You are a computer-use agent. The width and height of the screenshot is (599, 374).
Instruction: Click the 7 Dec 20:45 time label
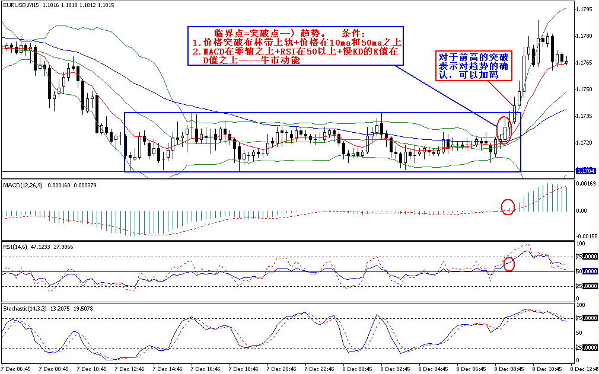(x=281, y=369)
